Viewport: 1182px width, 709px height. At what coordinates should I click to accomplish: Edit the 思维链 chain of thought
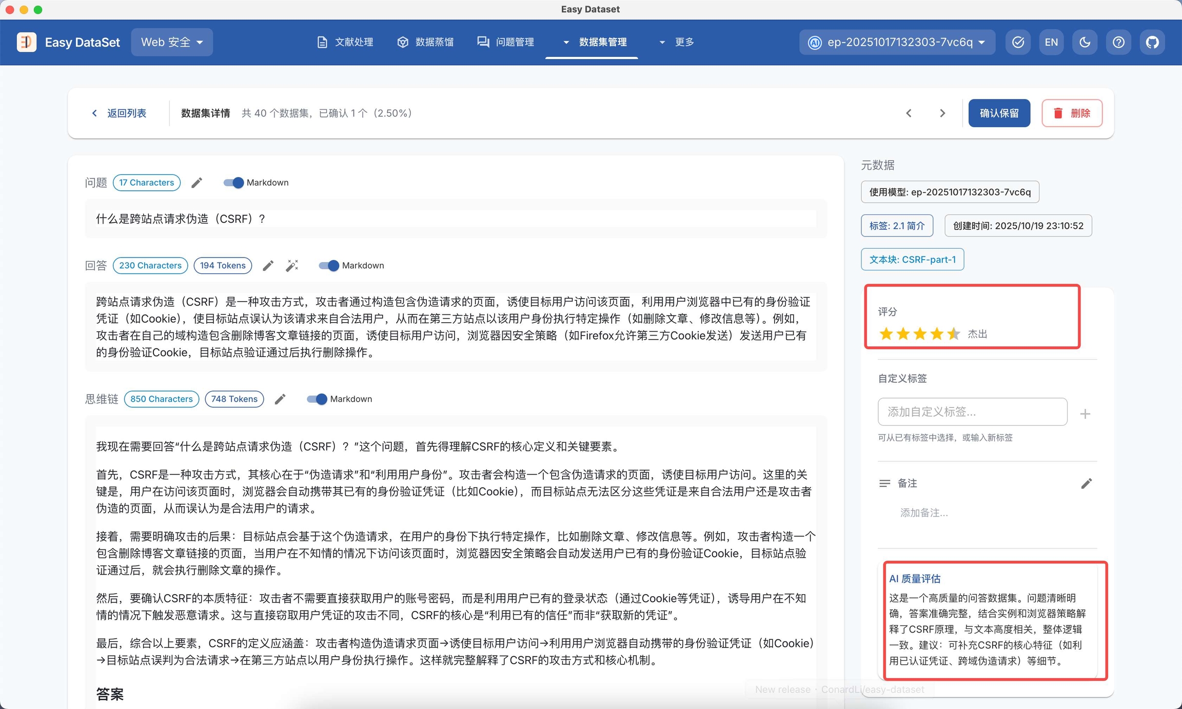pos(280,399)
